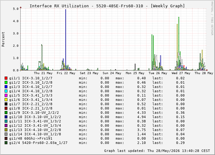Image resolution: width=215 pixels, height=155 pixels.
Task: Click the magenta swatch for gi1/5
Action: pos(6,95)
